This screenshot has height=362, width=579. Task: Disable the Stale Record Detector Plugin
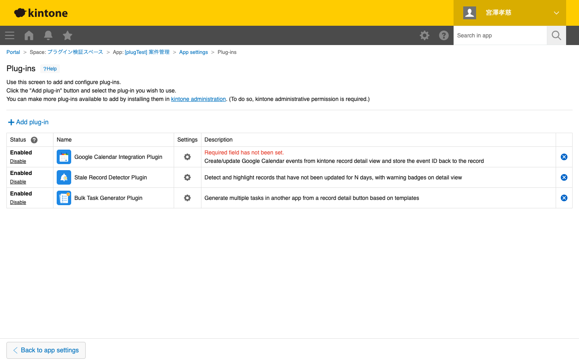click(18, 182)
